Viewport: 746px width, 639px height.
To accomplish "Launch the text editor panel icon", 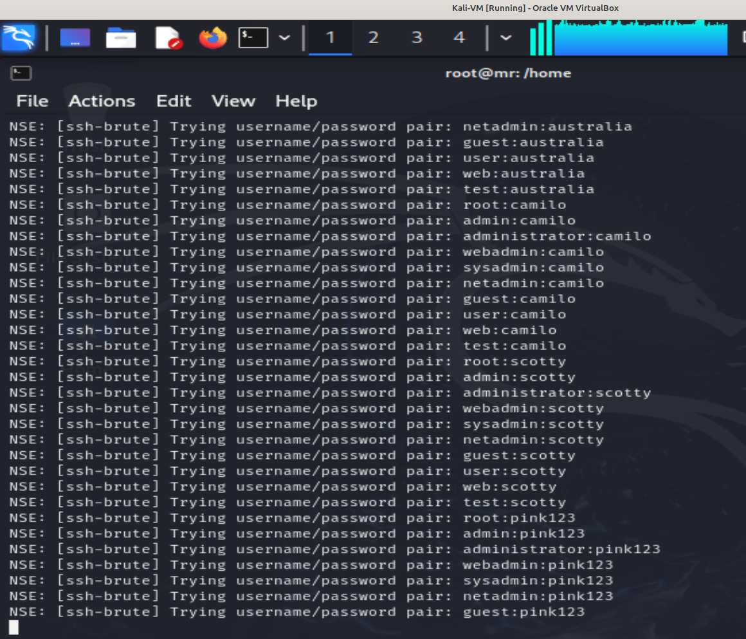I will pos(168,37).
